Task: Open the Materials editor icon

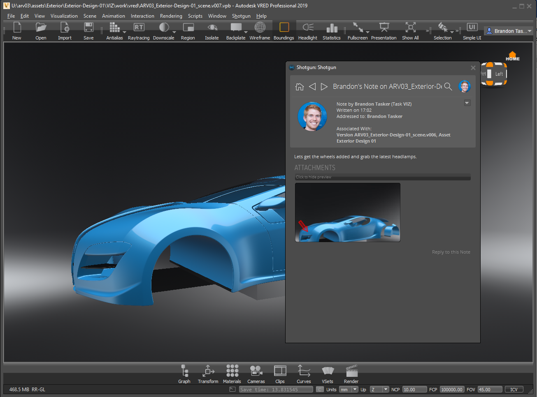Action: [x=232, y=374]
